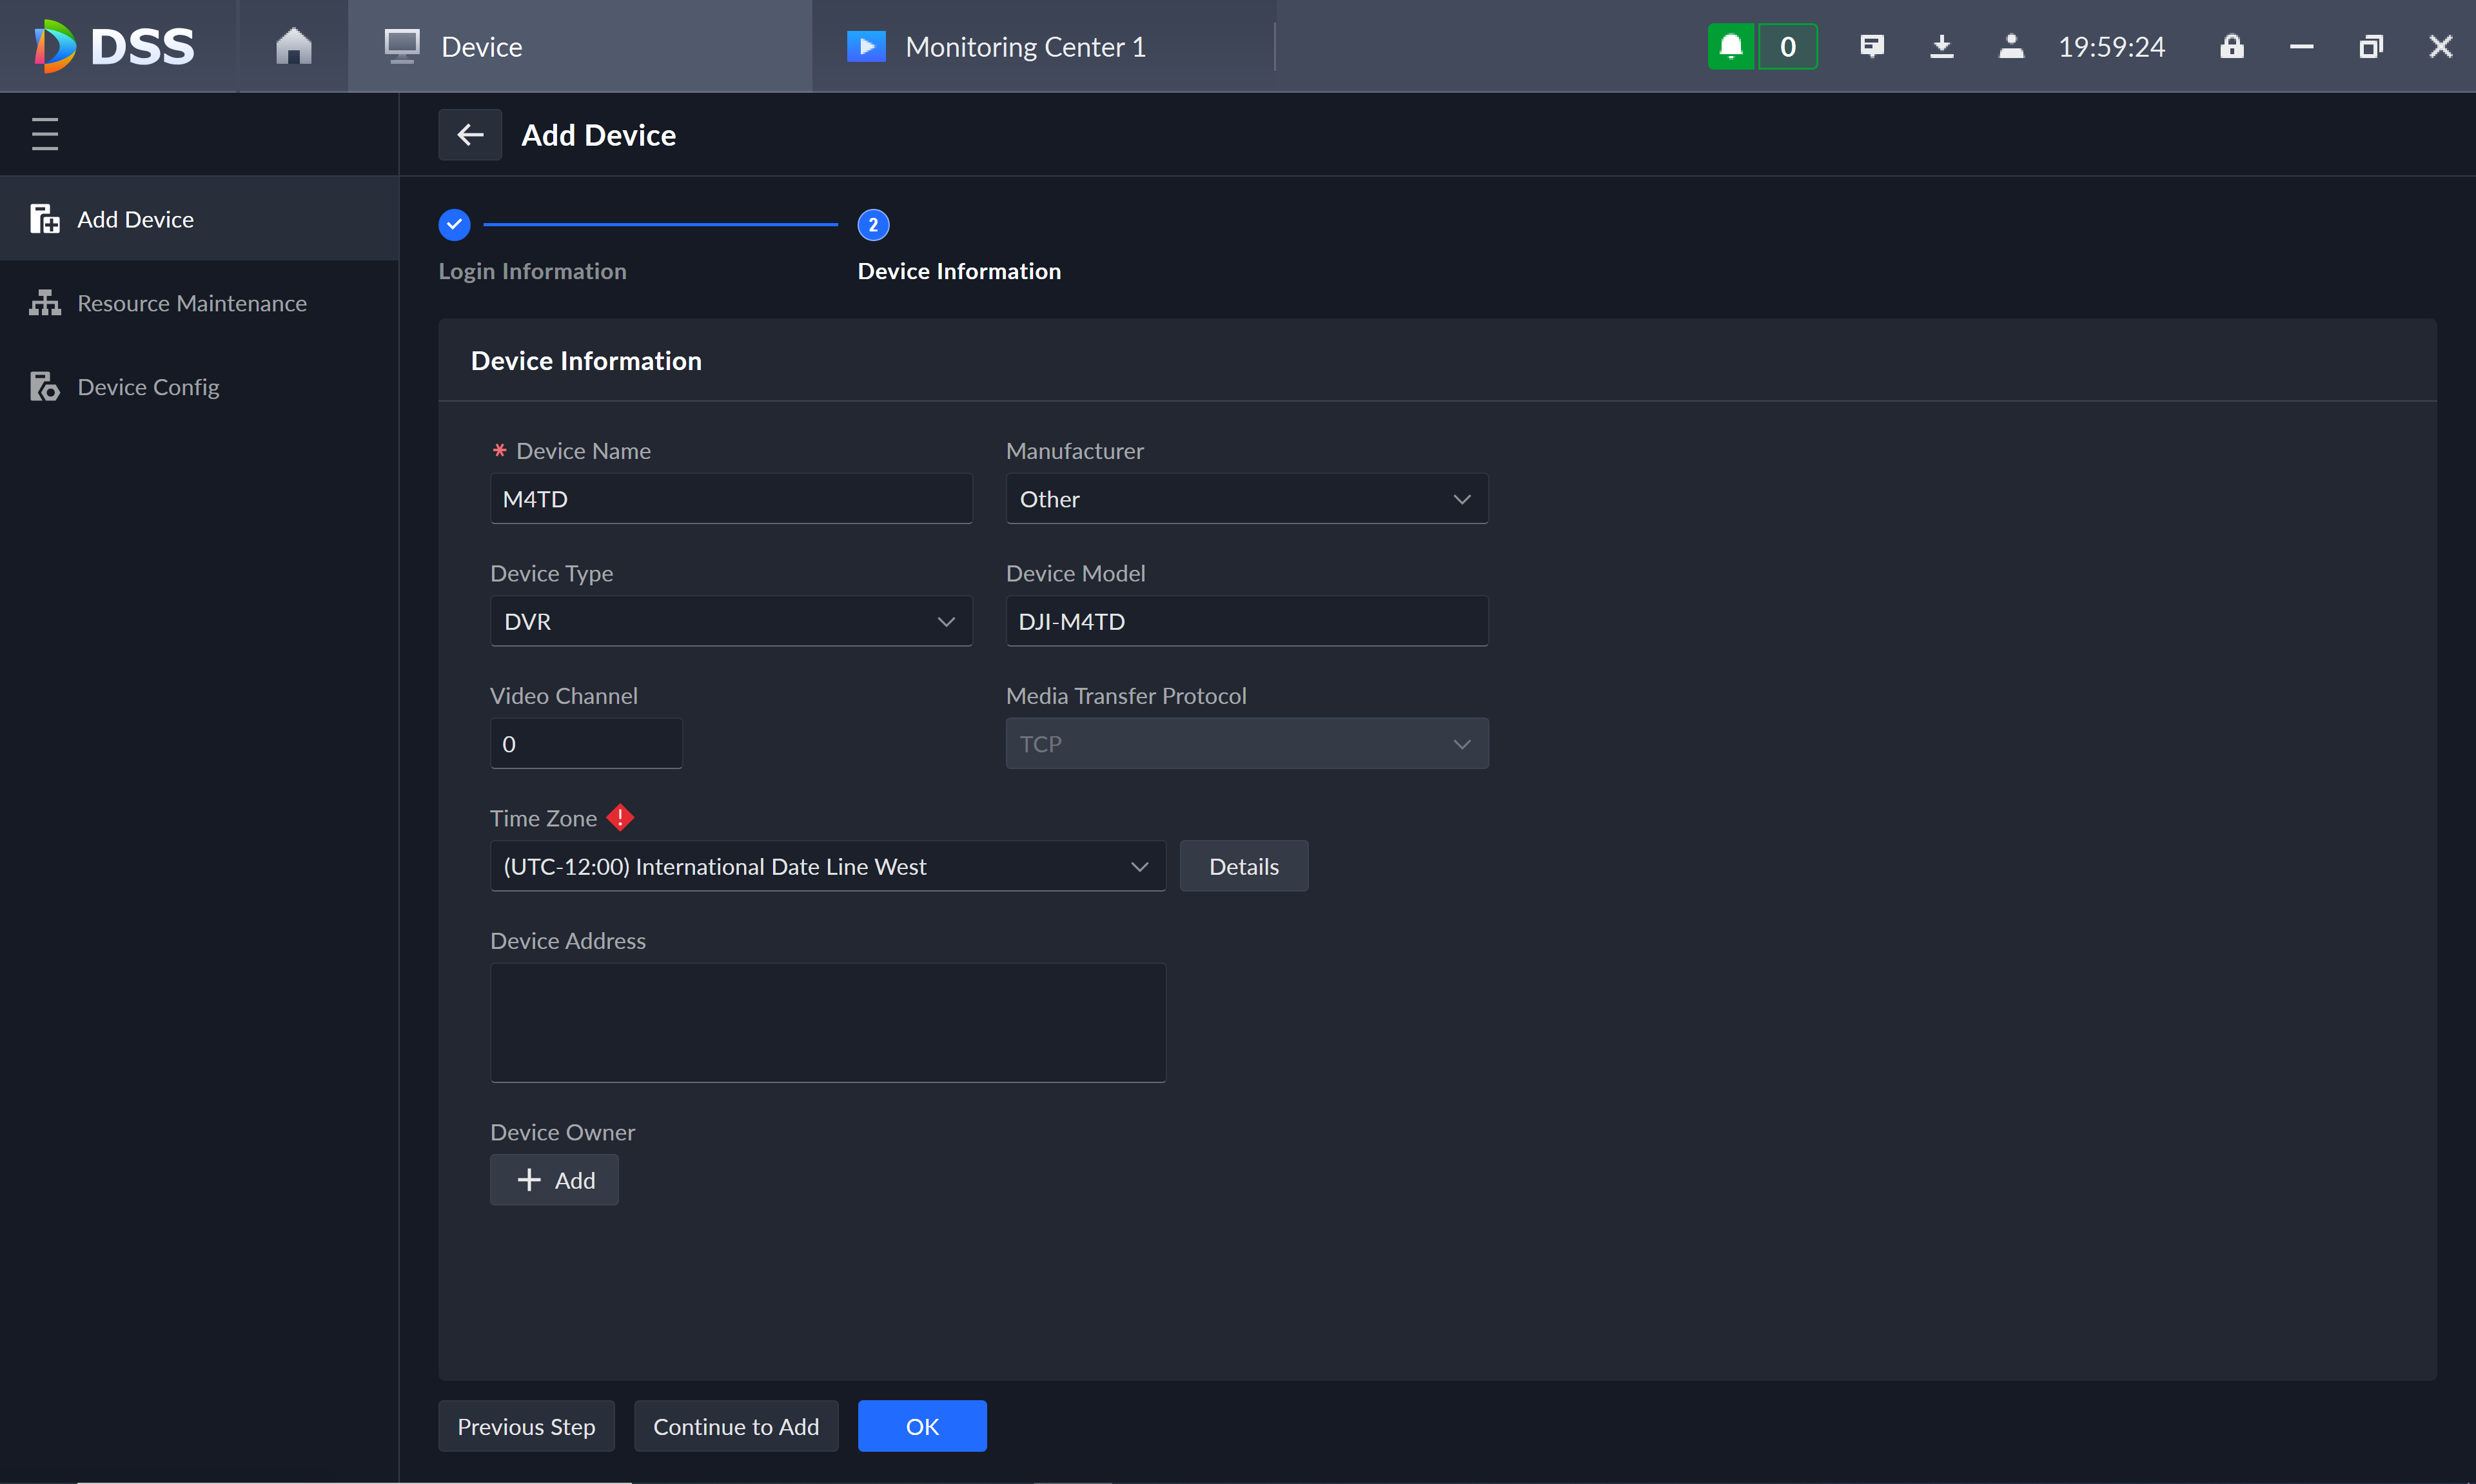This screenshot has height=1484, width=2476.
Task: Minimize the DSS window
Action: point(2302,46)
